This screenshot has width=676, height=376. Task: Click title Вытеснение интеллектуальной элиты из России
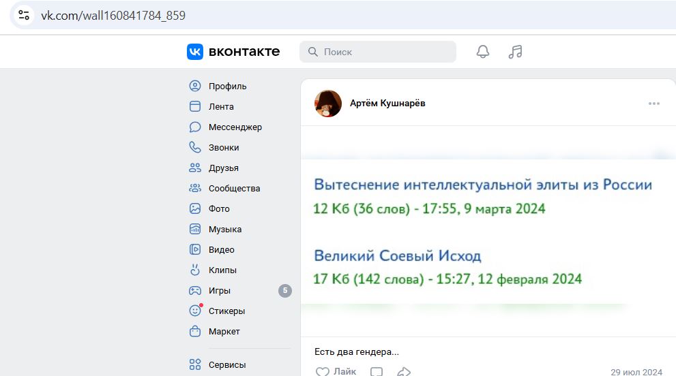[x=483, y=185]
